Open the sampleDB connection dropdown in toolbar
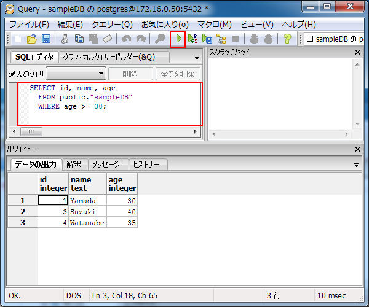The height and width of the screenshot is (307, 369). coord(335,39)
